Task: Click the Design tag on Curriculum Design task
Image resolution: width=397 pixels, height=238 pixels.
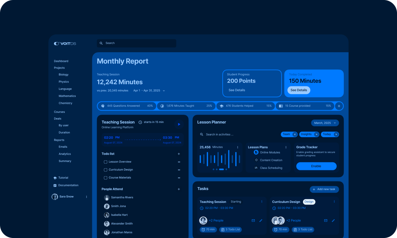Action: [309, 202]
